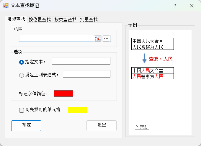Click the yellow highlight color swatch
201x146 pixels.
pyautogui.click(x=77, y=110)
